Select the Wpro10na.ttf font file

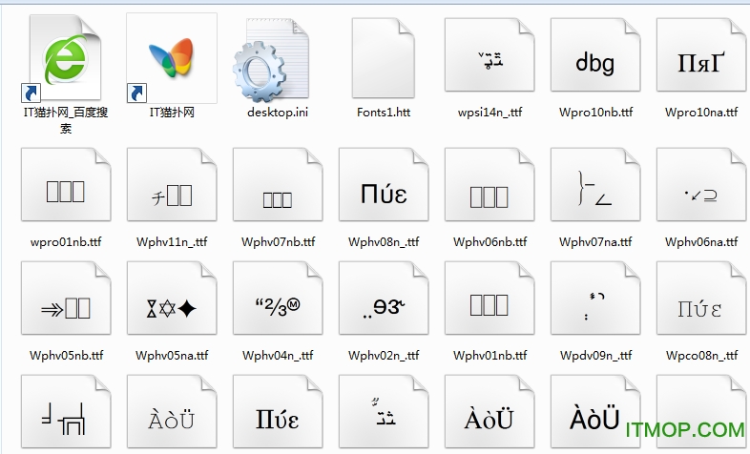click(701, 59)
